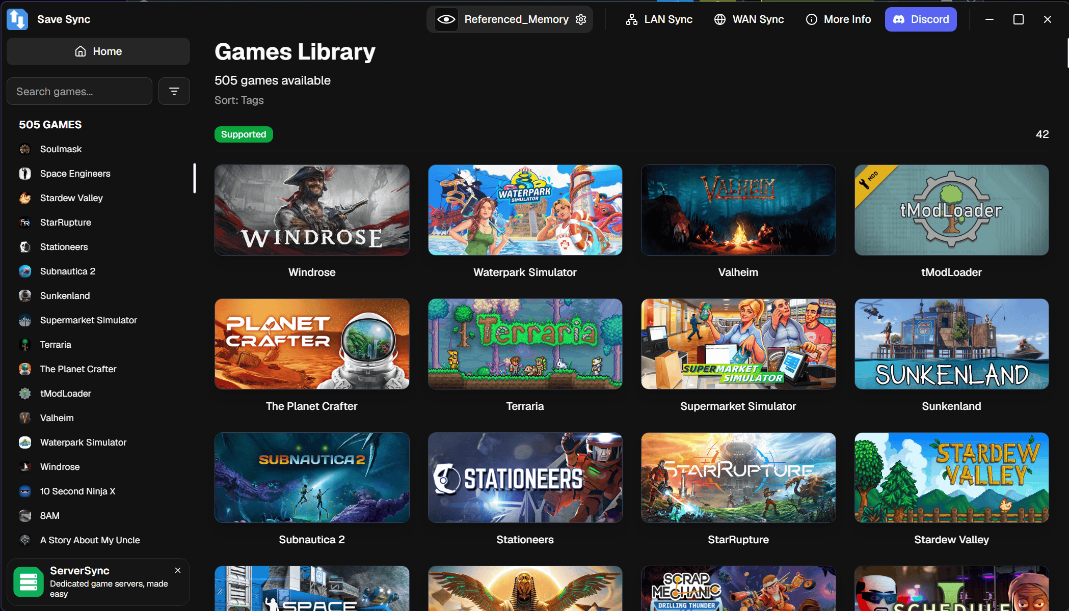Click The Planet Crafter sidebar icon

pos(25,369)
